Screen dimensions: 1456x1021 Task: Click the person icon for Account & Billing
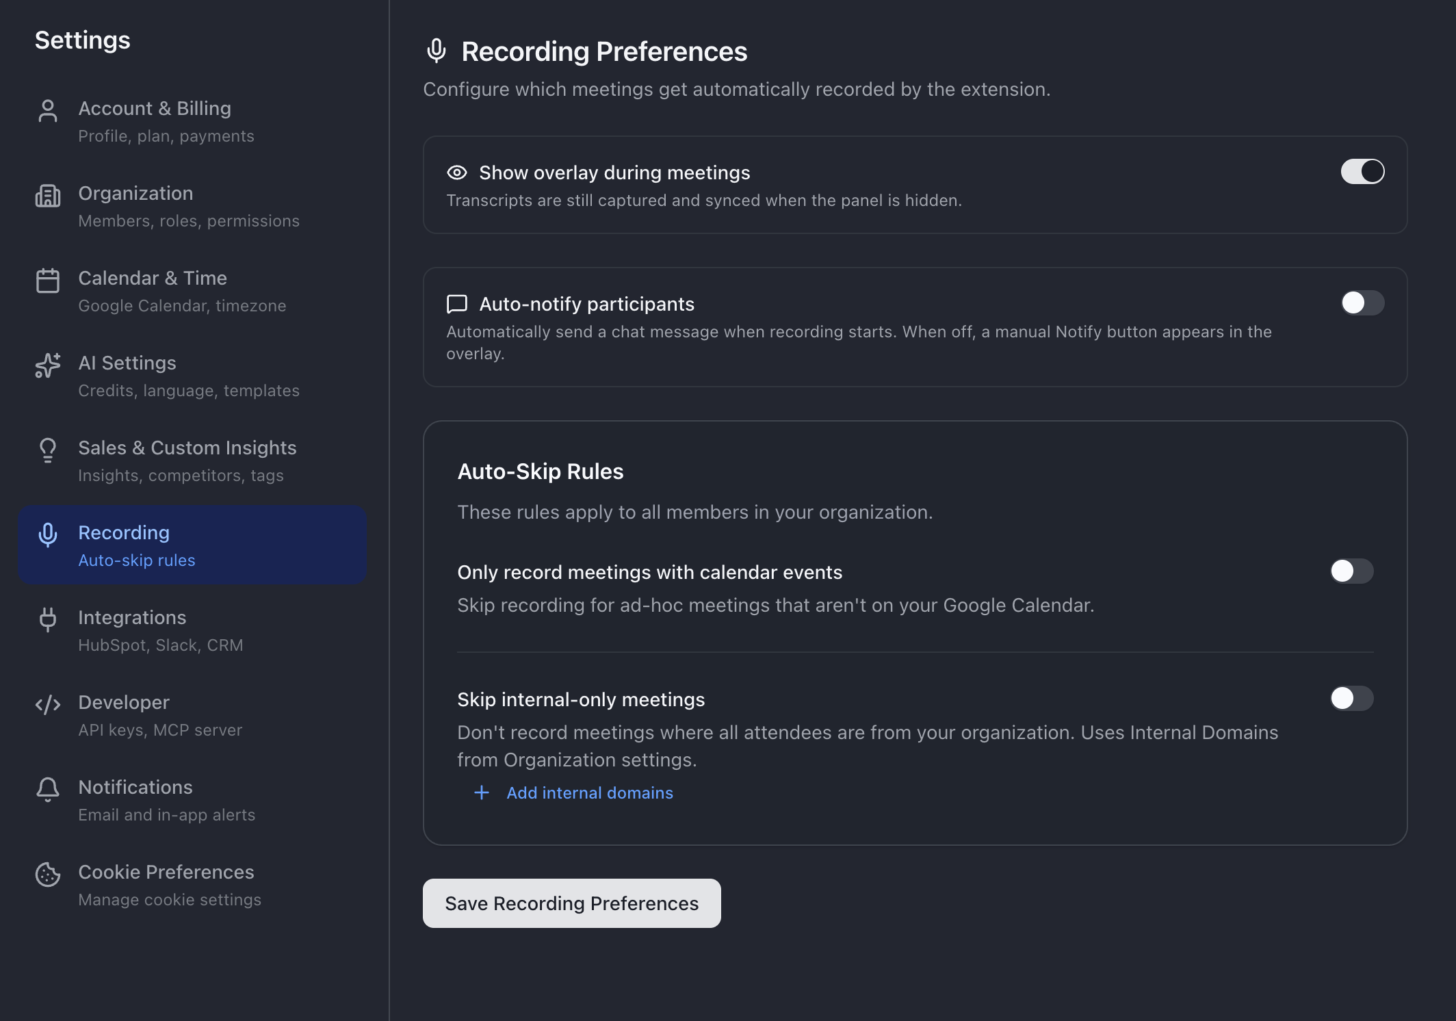pyautogui.click(x=48, y=111)
